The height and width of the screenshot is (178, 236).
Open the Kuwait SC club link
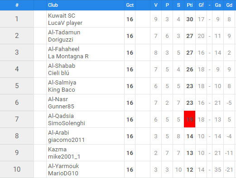(62, 16)
